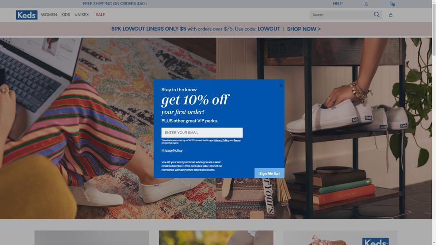Image resolution: width=436 pixels, height=245 pixels.
Task: Click the Sign Me Up! button
Action: [269, 173]
